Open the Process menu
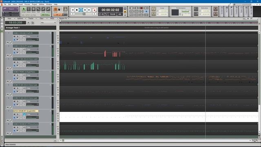Image resolution: width=261 pixels, height=147 pixels. (27, 4)
